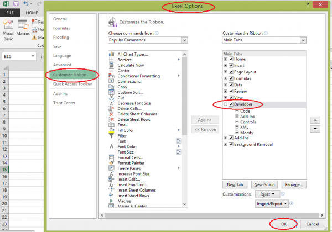Screen dimensions: 332x232
Task: Click the Visual Basic icon in ribbon
Action: (8, 30)
